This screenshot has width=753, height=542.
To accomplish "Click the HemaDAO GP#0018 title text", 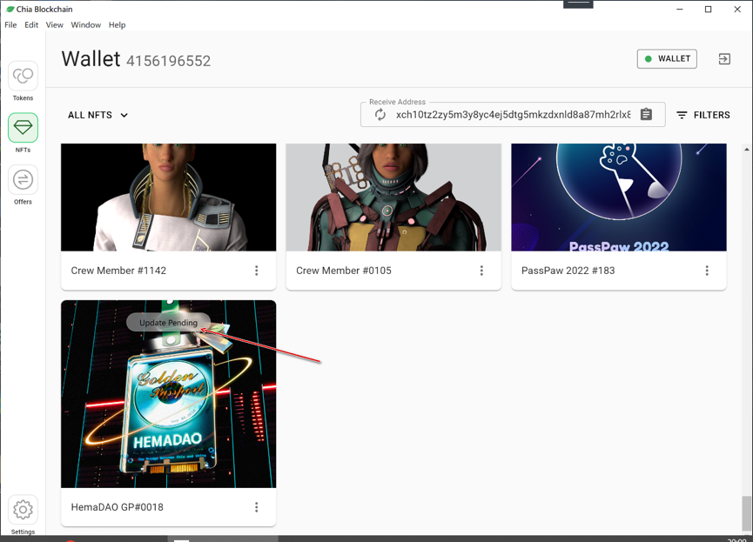I will point(118,507).
